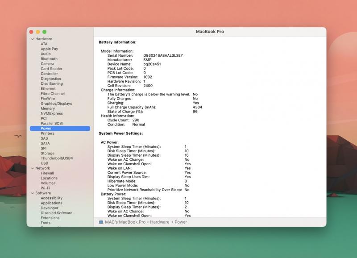Click the State of Charge value 86
This screenshot has width=357, height=258.
click(195, 112)
